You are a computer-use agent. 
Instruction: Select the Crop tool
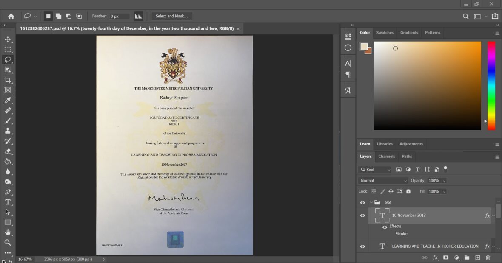8,80
